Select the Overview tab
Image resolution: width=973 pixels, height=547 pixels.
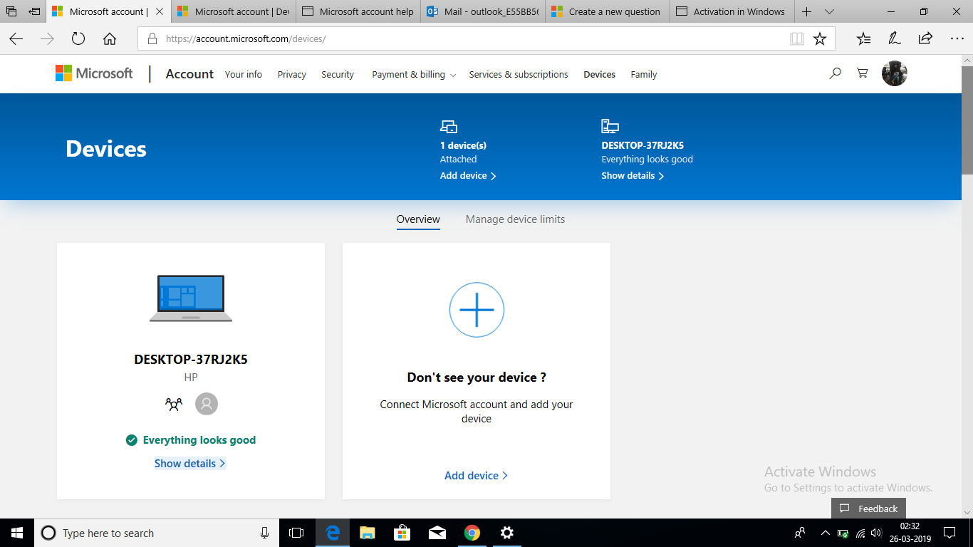click(x=418, y=219)
